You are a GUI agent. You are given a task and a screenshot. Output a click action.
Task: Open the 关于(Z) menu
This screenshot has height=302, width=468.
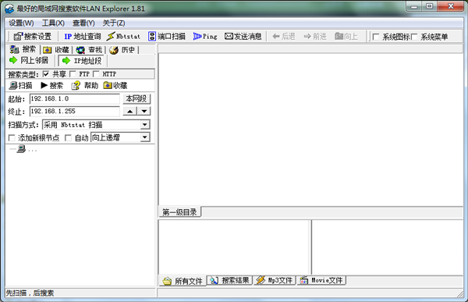(114, 23)
